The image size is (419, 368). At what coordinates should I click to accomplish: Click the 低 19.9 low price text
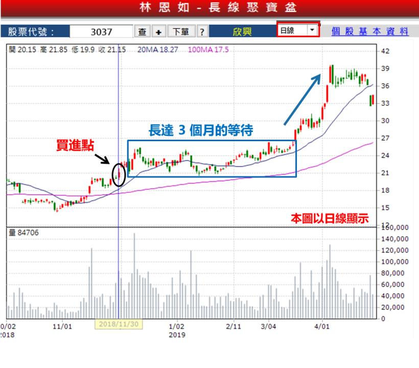coord(83,49)
